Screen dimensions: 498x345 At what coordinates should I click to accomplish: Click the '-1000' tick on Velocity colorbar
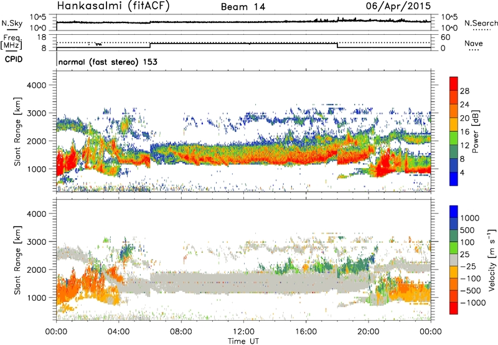[x=472, y=303]
